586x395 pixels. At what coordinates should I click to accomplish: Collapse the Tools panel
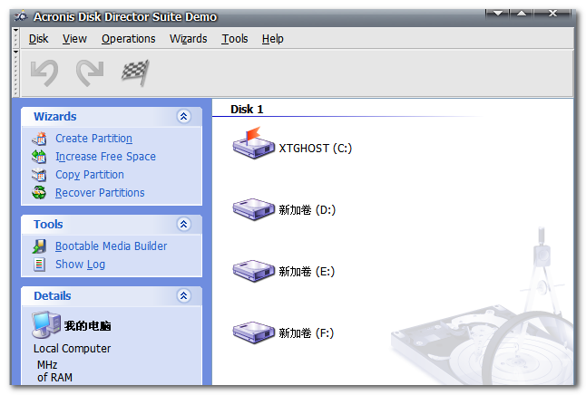[183, 224]
